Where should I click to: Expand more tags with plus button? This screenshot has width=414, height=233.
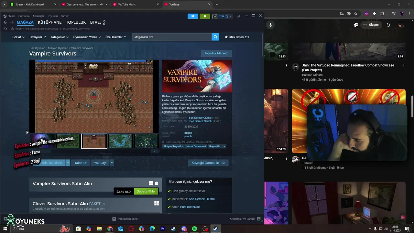[x=224, y=146]
